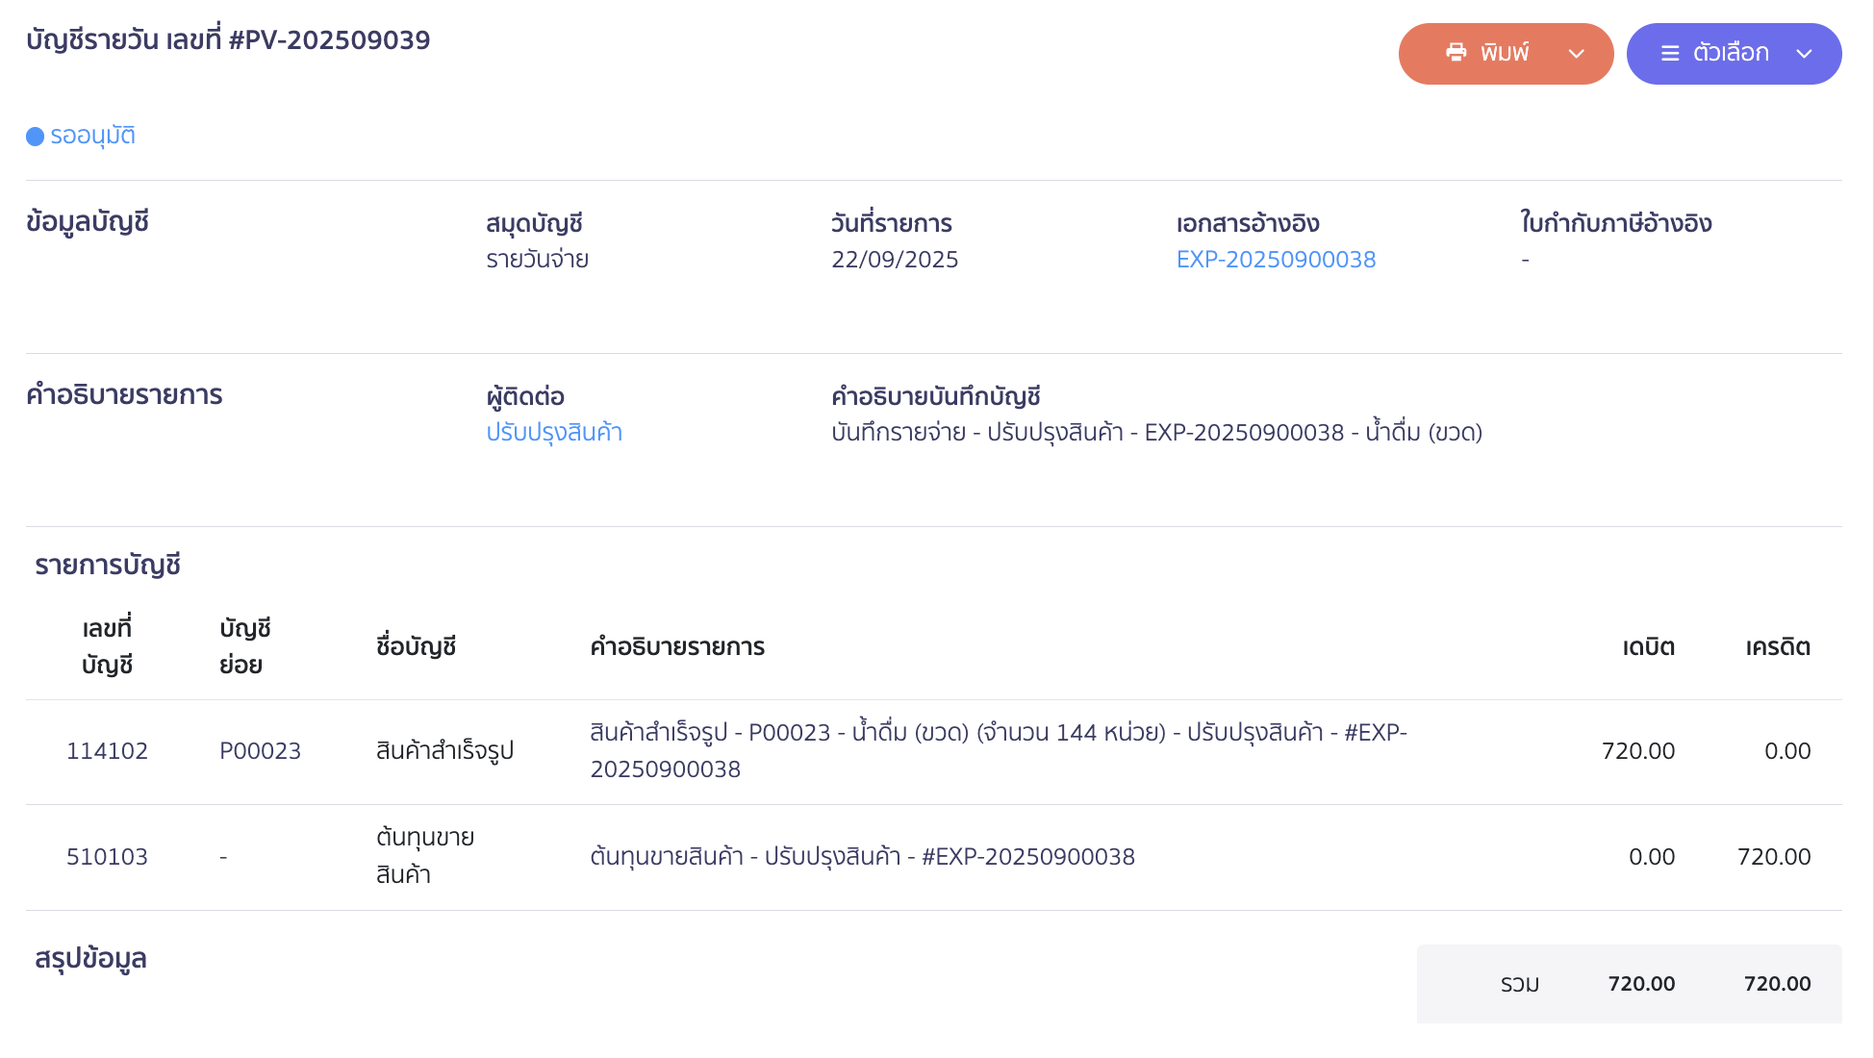Open the พิมพ์ dropdown chevron
The width and height of the screenshot is (1874, 1058).
pyautogui.click(x=1577, y=54)
